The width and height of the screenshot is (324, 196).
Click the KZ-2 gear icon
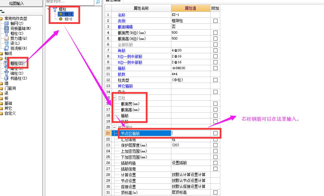pos(61,19)
